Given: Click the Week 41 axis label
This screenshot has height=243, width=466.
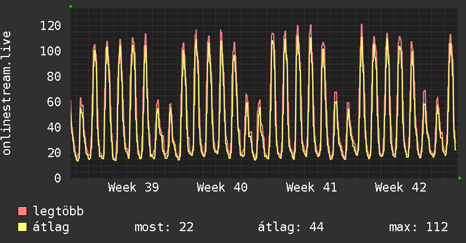Looking at the screenshot, I should pos(312,188).
